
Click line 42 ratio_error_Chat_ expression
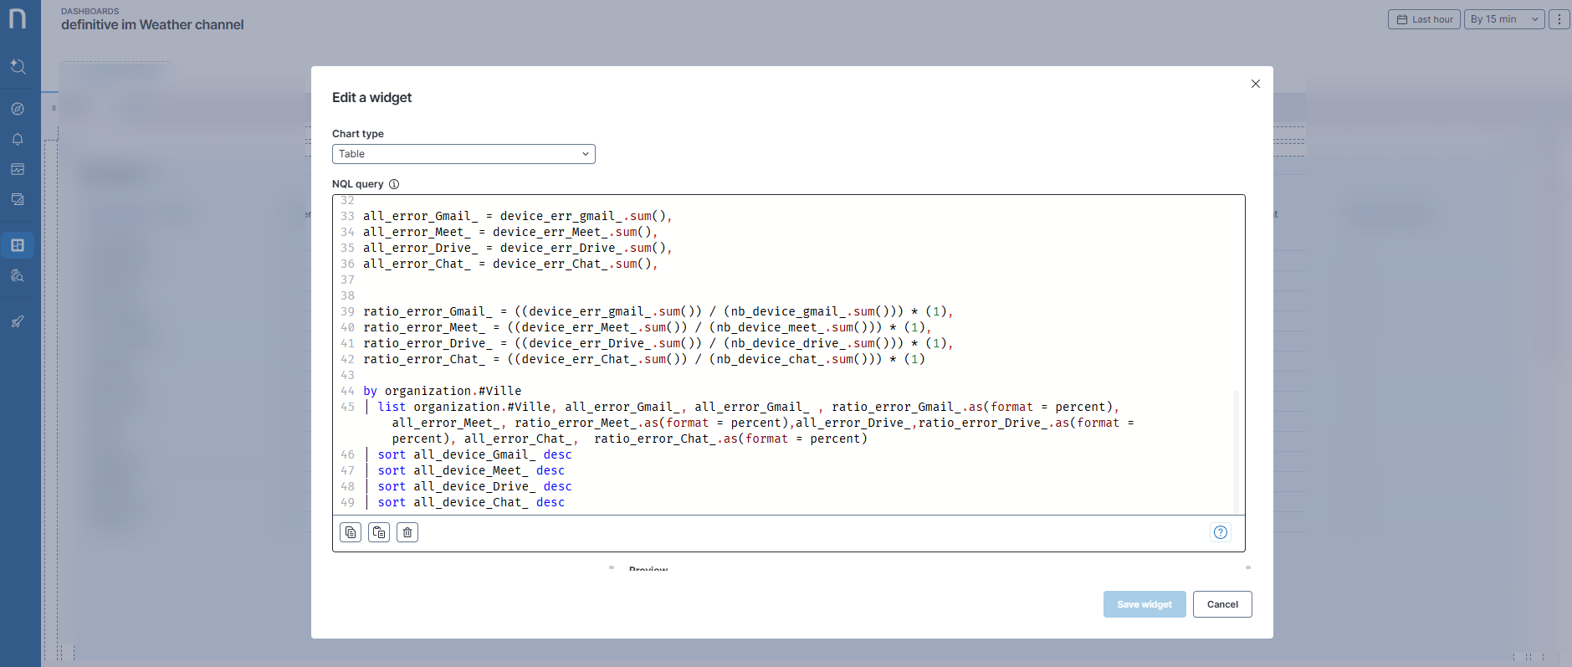coord(643,359)
